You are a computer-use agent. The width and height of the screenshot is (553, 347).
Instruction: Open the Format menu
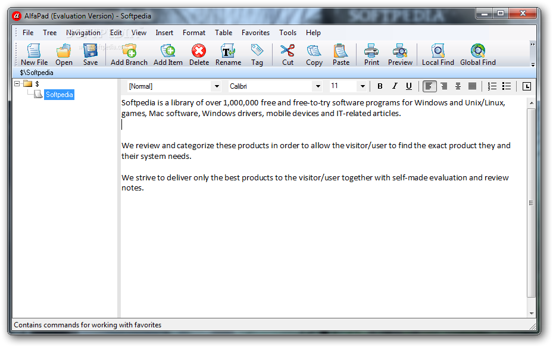point(194,33)
